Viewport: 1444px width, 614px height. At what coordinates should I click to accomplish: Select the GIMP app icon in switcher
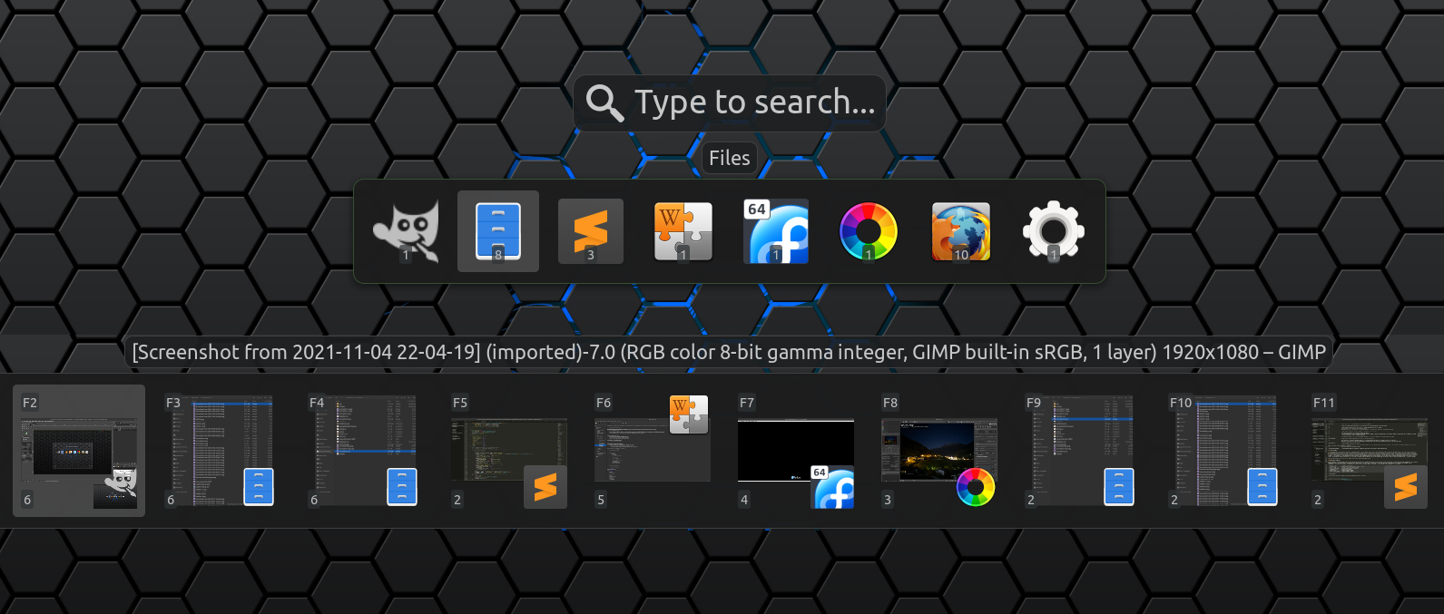pyautogui.click(x=406, y=231)
